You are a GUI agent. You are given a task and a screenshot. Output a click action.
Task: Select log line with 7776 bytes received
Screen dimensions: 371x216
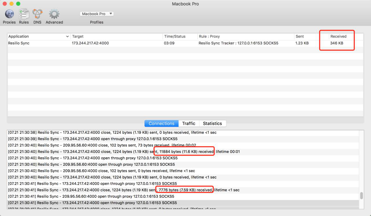pos(183,190)
